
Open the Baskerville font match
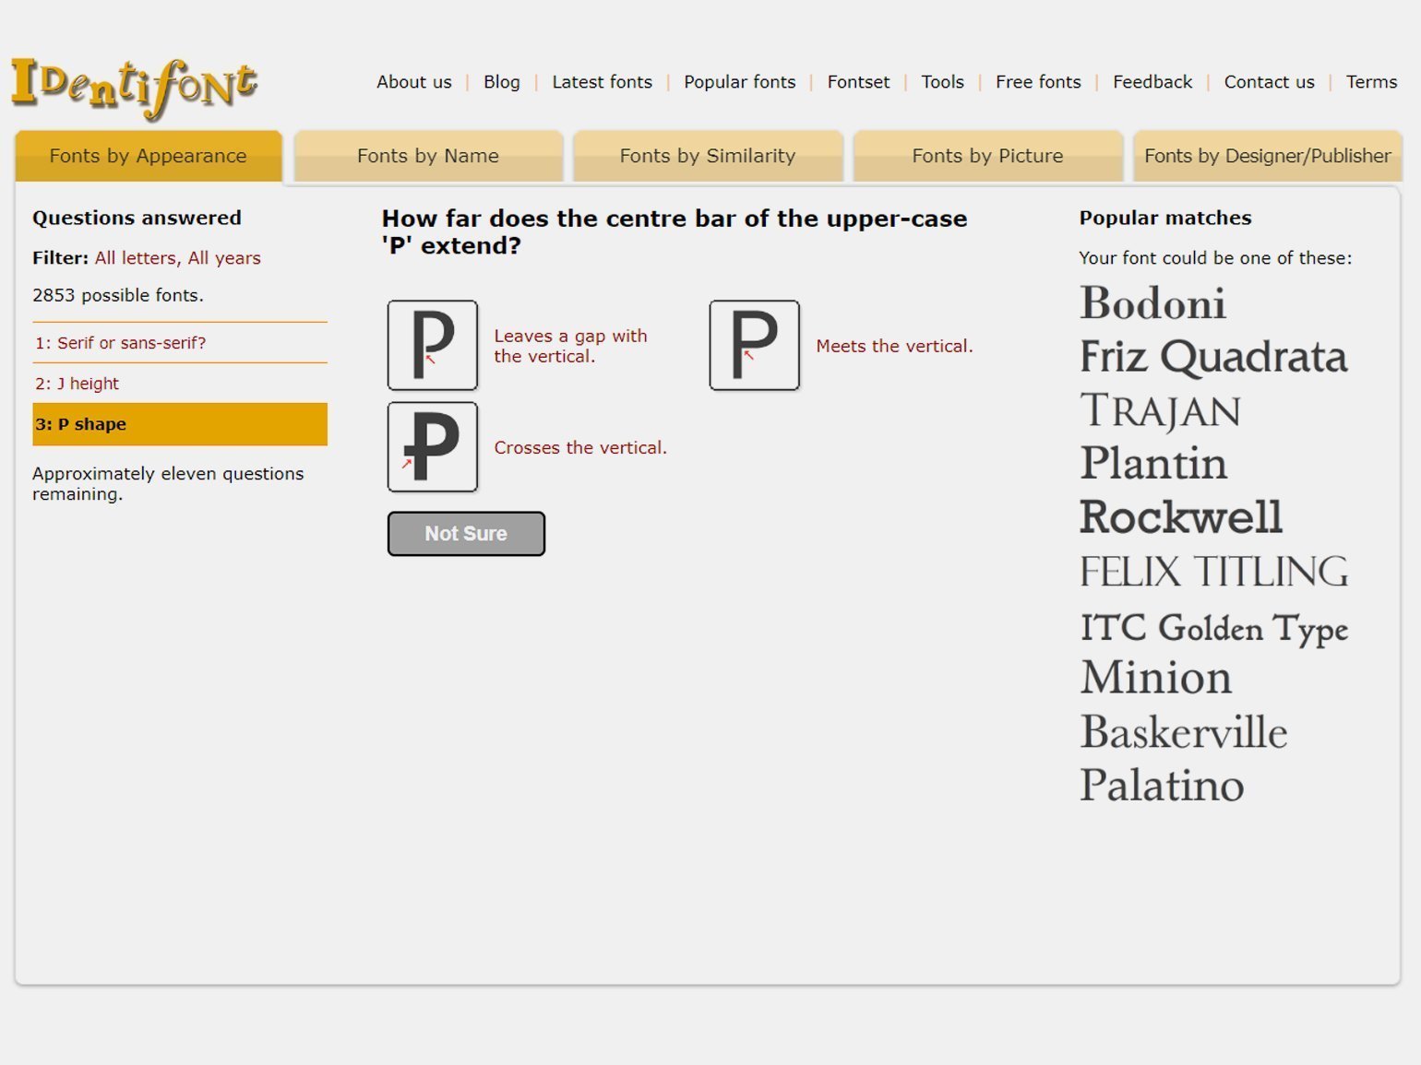coord(1184,732)
